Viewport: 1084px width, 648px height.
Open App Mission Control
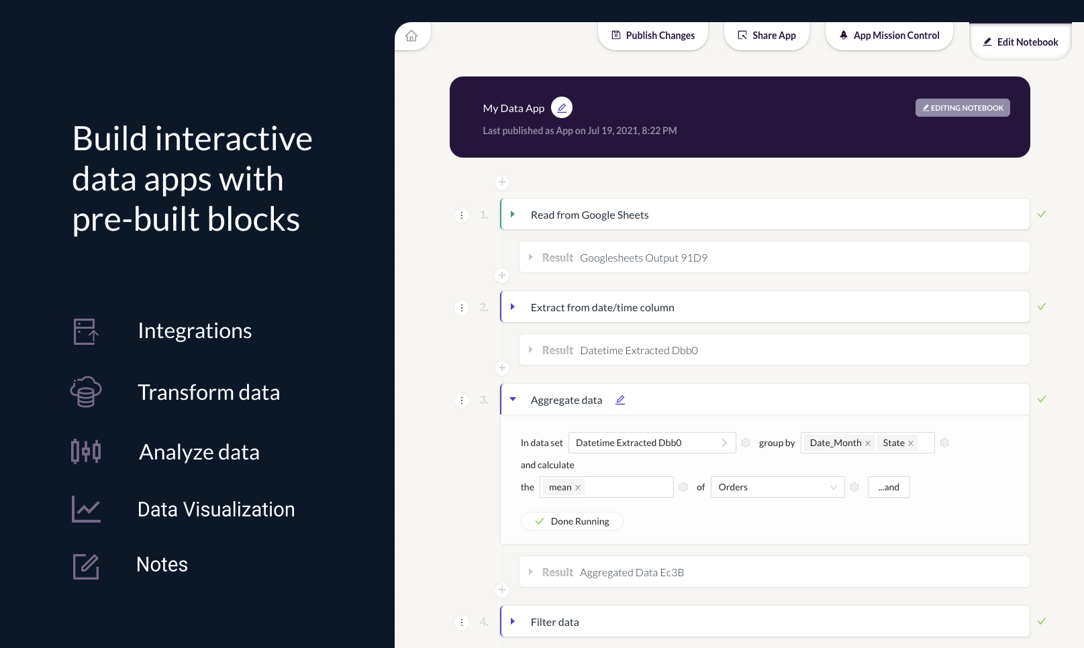click(889, 36)
